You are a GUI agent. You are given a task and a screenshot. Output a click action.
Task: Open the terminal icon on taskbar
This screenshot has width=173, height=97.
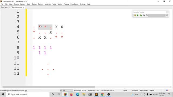coord(90,94)
